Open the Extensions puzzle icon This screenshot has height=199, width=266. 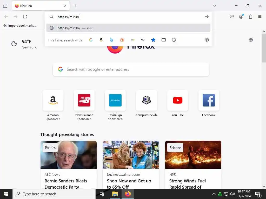coord(251,17)
